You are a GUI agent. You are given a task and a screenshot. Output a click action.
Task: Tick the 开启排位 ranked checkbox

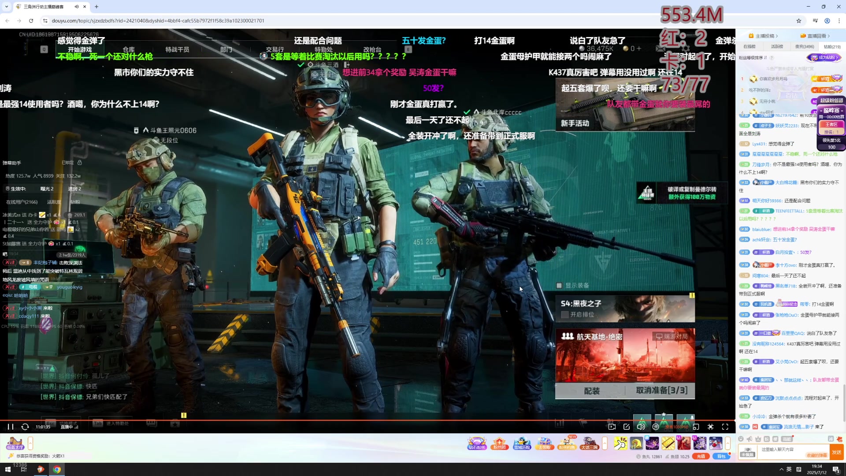pyautogui.click(x=565, y=315)
